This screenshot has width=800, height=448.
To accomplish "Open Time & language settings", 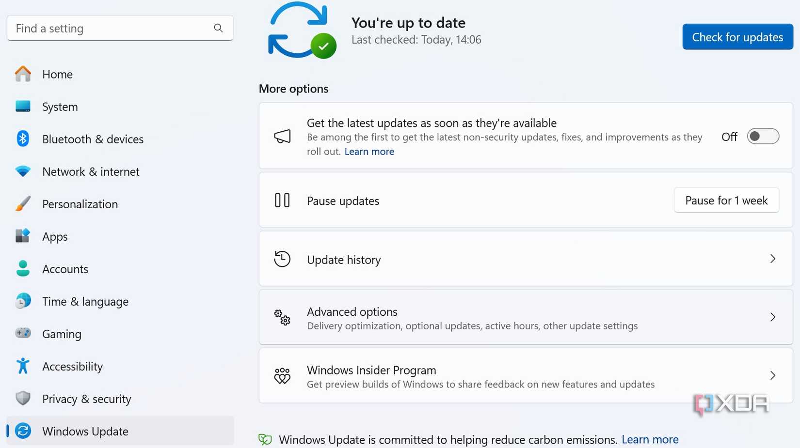I will [120, 301].
